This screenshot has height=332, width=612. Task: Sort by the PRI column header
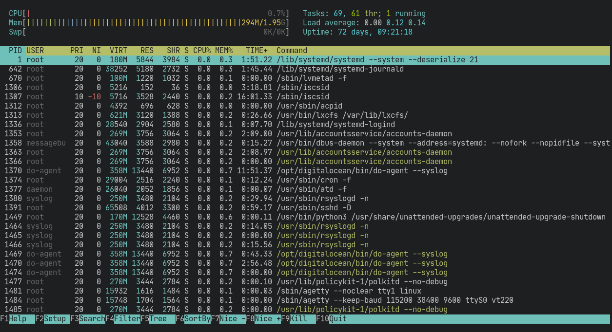pyautogui.click(x=77, y=51)
